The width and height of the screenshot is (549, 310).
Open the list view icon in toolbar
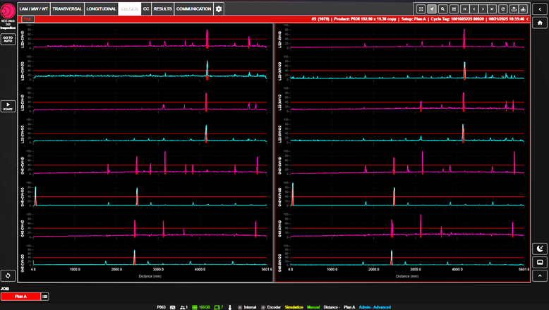point(454,9)
